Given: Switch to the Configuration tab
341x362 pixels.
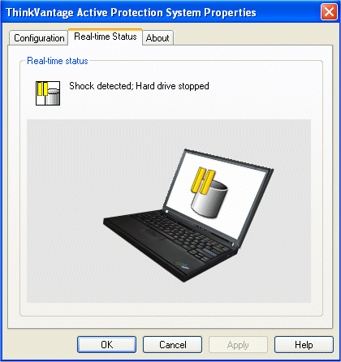Looking at the screenshot, I should pos(39,38).
